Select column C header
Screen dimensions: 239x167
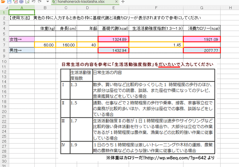[x=66, y=8]
